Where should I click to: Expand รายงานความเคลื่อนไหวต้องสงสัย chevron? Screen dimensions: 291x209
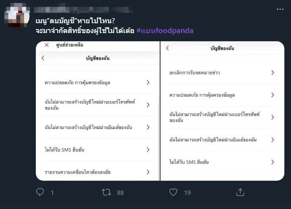click(148, 172)
